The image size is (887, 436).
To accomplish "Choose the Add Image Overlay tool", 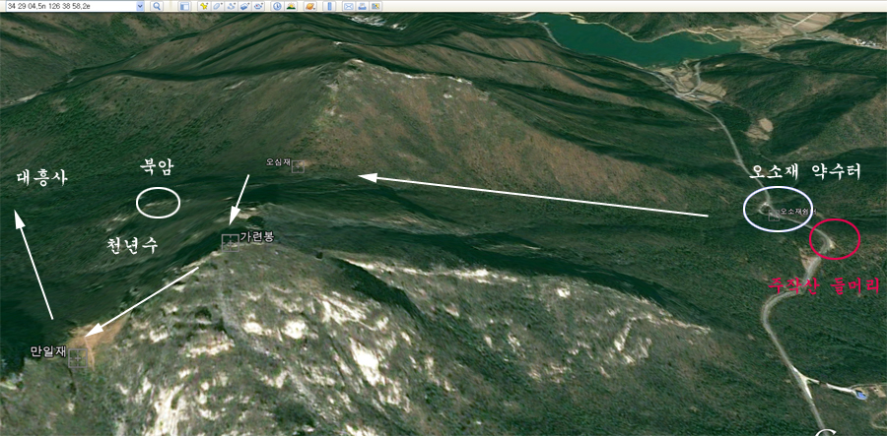I will (244, 6).
